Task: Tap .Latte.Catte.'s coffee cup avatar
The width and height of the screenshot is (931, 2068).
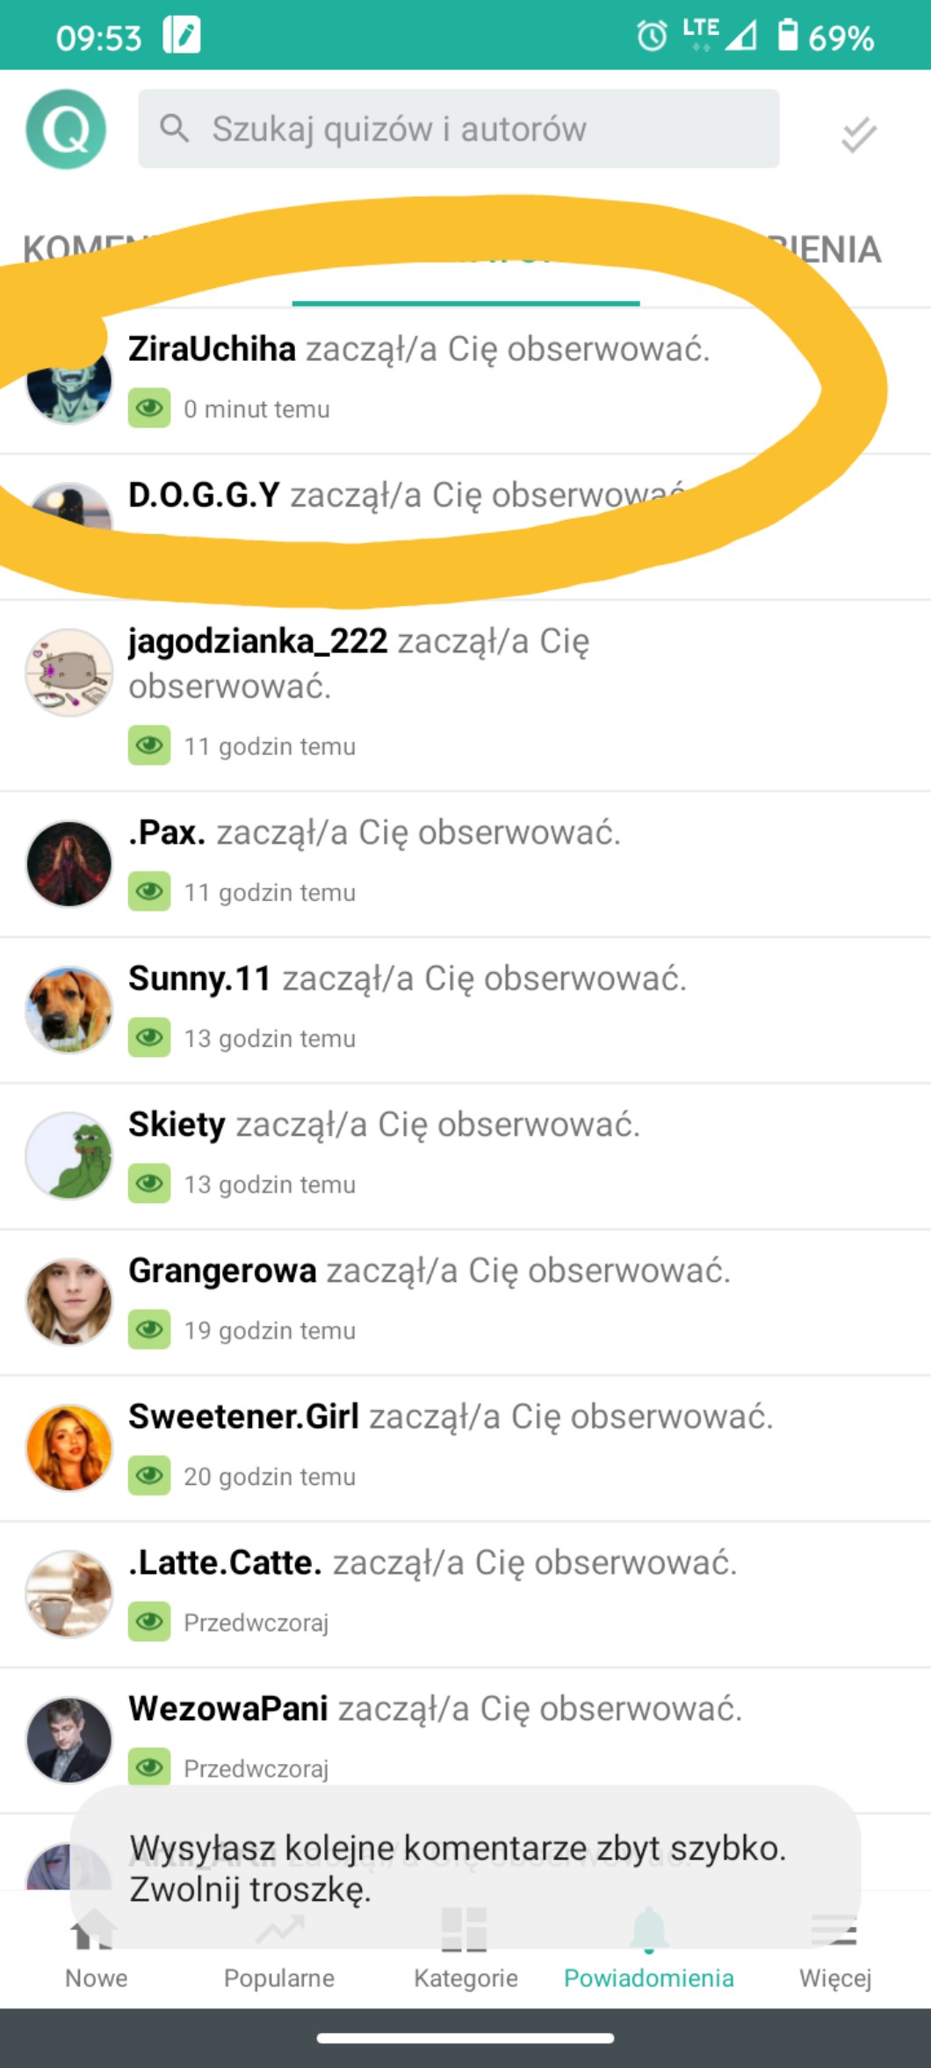Action: click(69, 1594)
